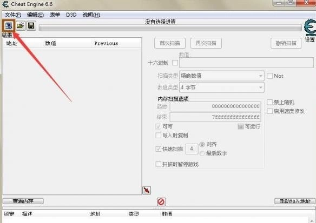Toggle the Not checkbox
This screenshot has width=316, height=223.
coord(269,76)
